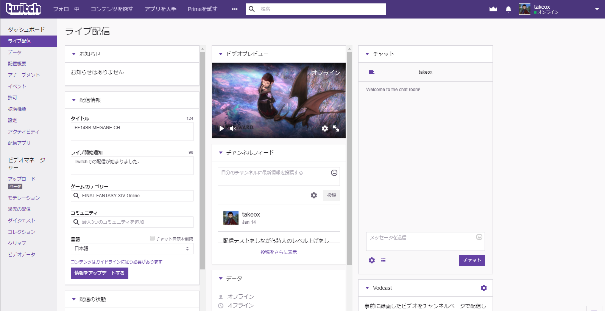Open モデレーション in sidebar

(x=24, y=198)
